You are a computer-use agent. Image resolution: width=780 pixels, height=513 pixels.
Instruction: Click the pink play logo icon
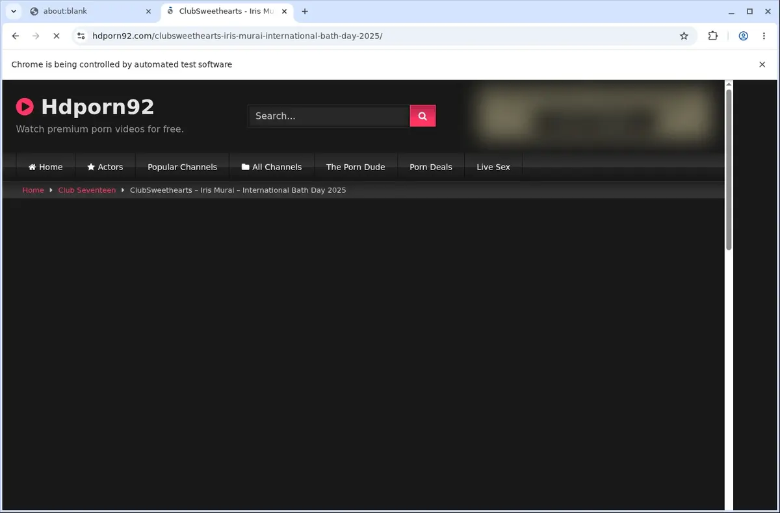[25, 106]
